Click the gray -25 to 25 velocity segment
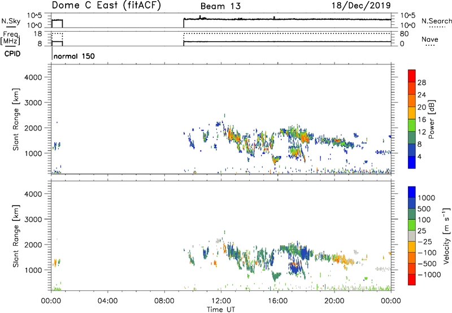This screenshot has height=313, width=452. [412, 236]
